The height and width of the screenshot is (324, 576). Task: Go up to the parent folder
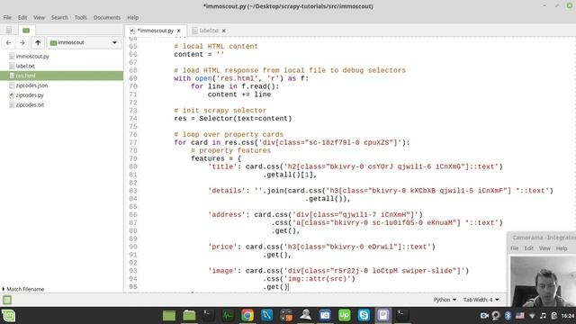point(38,42)
